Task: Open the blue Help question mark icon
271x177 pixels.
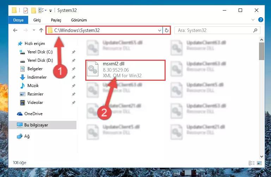Action: click(x=261, y=20)
